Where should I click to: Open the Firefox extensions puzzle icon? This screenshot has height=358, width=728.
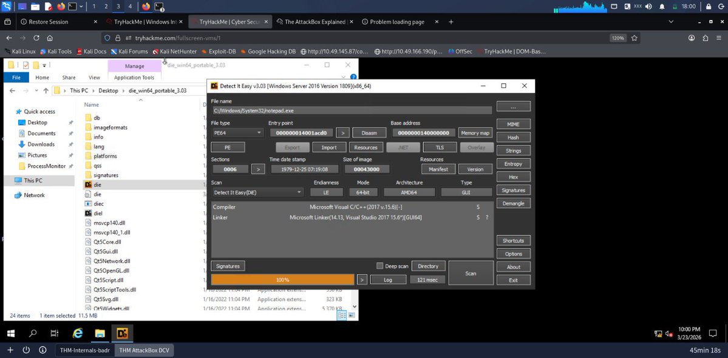click(x=706, y=38)
